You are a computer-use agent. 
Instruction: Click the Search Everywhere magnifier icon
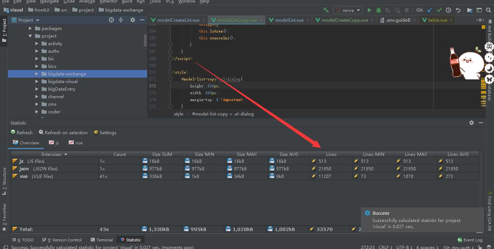(x=488, y=10)
